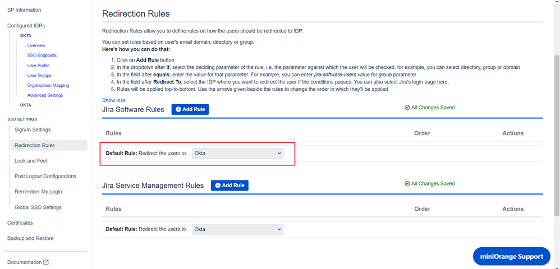Open Post Logout Configurations
Viewport: 560px width, 269px height.
click(45, 176)
